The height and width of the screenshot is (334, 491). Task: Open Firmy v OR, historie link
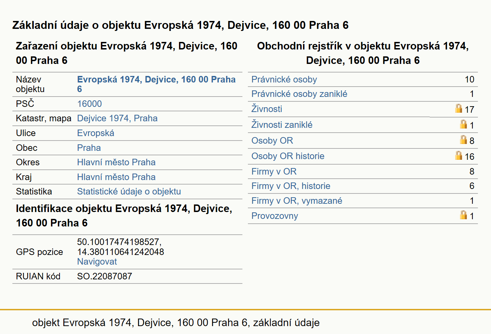point(291,186)
